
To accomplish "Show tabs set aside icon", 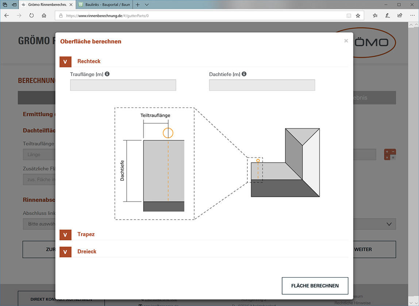I will (5, 4).
